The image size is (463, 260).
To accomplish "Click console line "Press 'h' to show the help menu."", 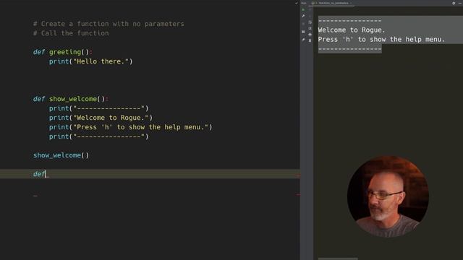I will click(381, 40).
